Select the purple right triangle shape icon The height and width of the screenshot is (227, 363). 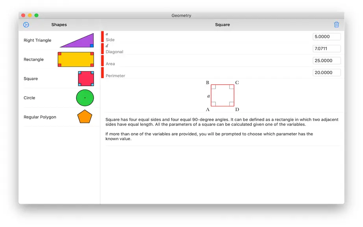point(77,40)
